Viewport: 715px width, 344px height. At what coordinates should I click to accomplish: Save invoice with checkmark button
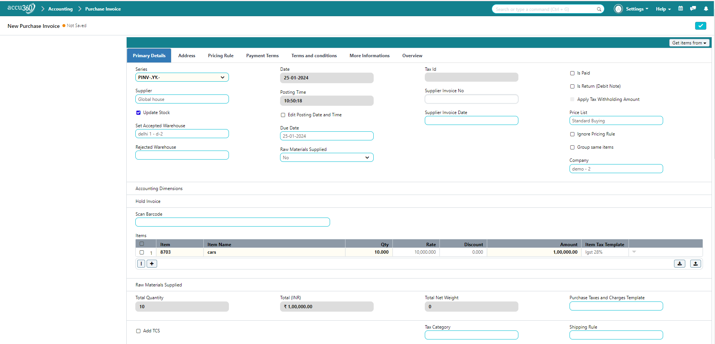point(700,26)
